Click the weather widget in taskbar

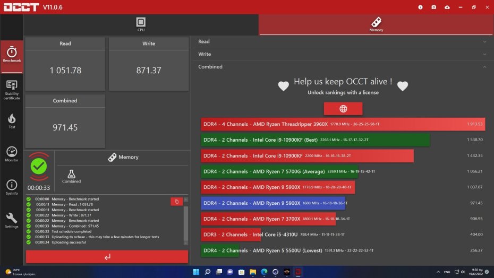coord(20,272)
